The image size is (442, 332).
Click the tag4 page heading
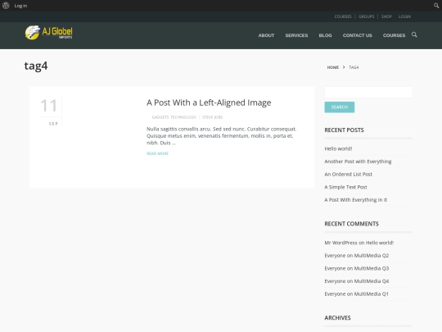pos(36,66)
